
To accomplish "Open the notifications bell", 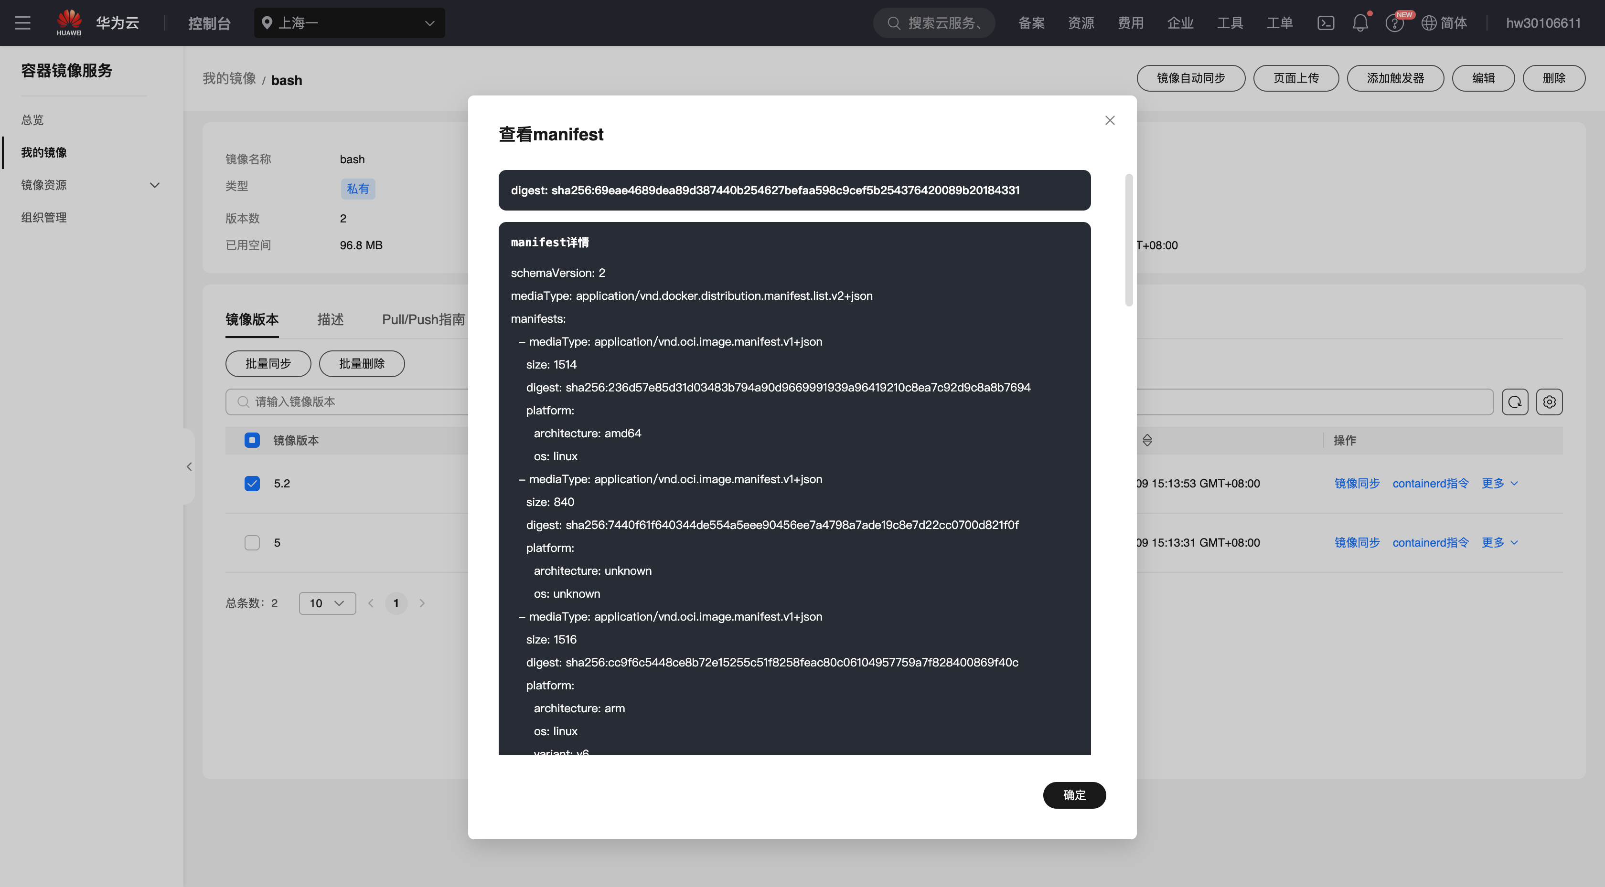I will click(1360, 23).
